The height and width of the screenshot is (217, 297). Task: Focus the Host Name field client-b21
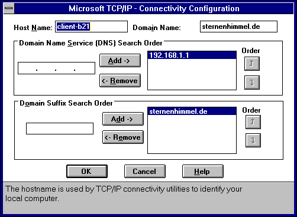91,27
